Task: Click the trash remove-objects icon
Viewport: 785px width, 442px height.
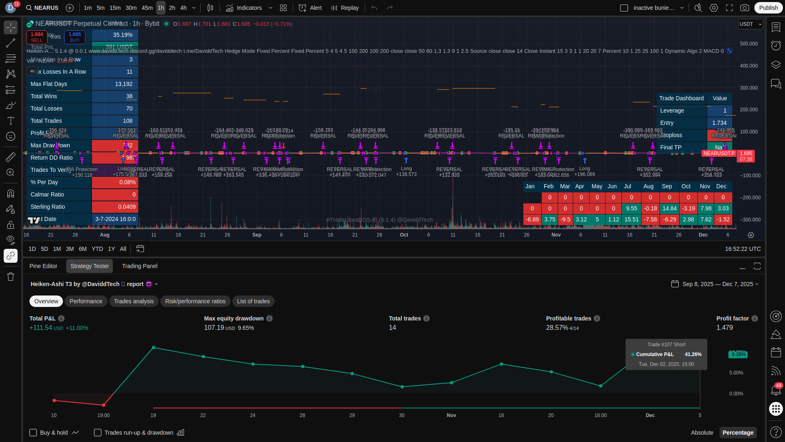Action: coord(11,277)
